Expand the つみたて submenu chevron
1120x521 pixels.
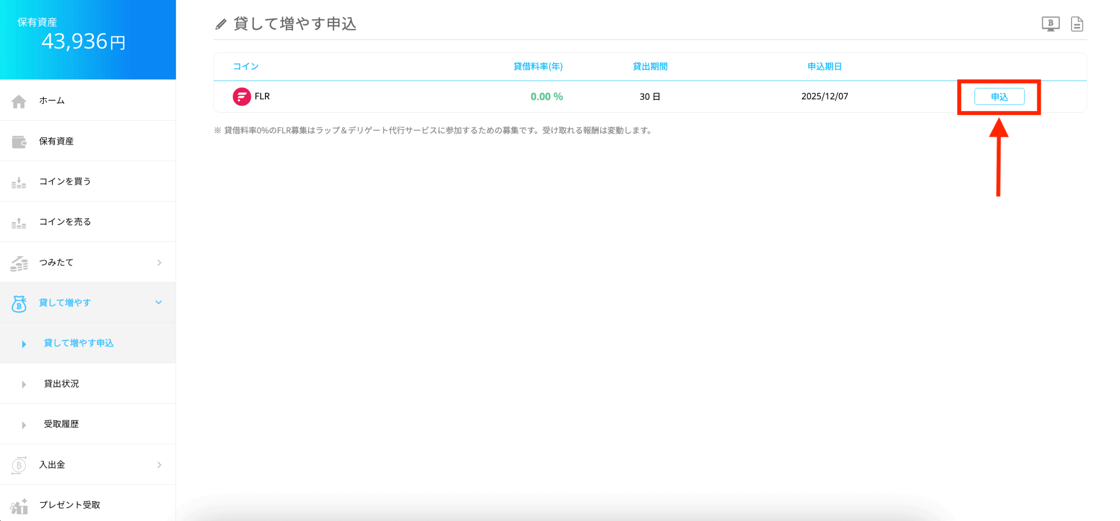(x=159, y=262)
